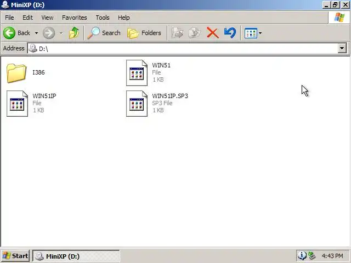Click the Start button
Image resolution: width=351 pixels, height=263 pixels.
click(15, 256)
